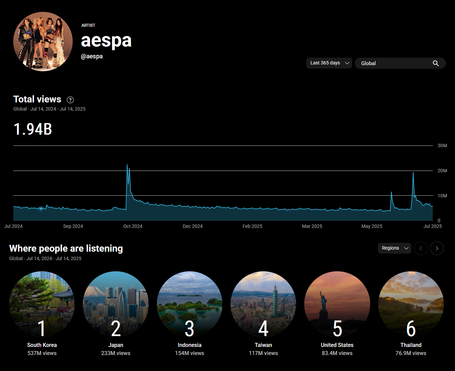Click the Dec 2024 axis label
Viewport: 455px width, 371px height.
193,226
